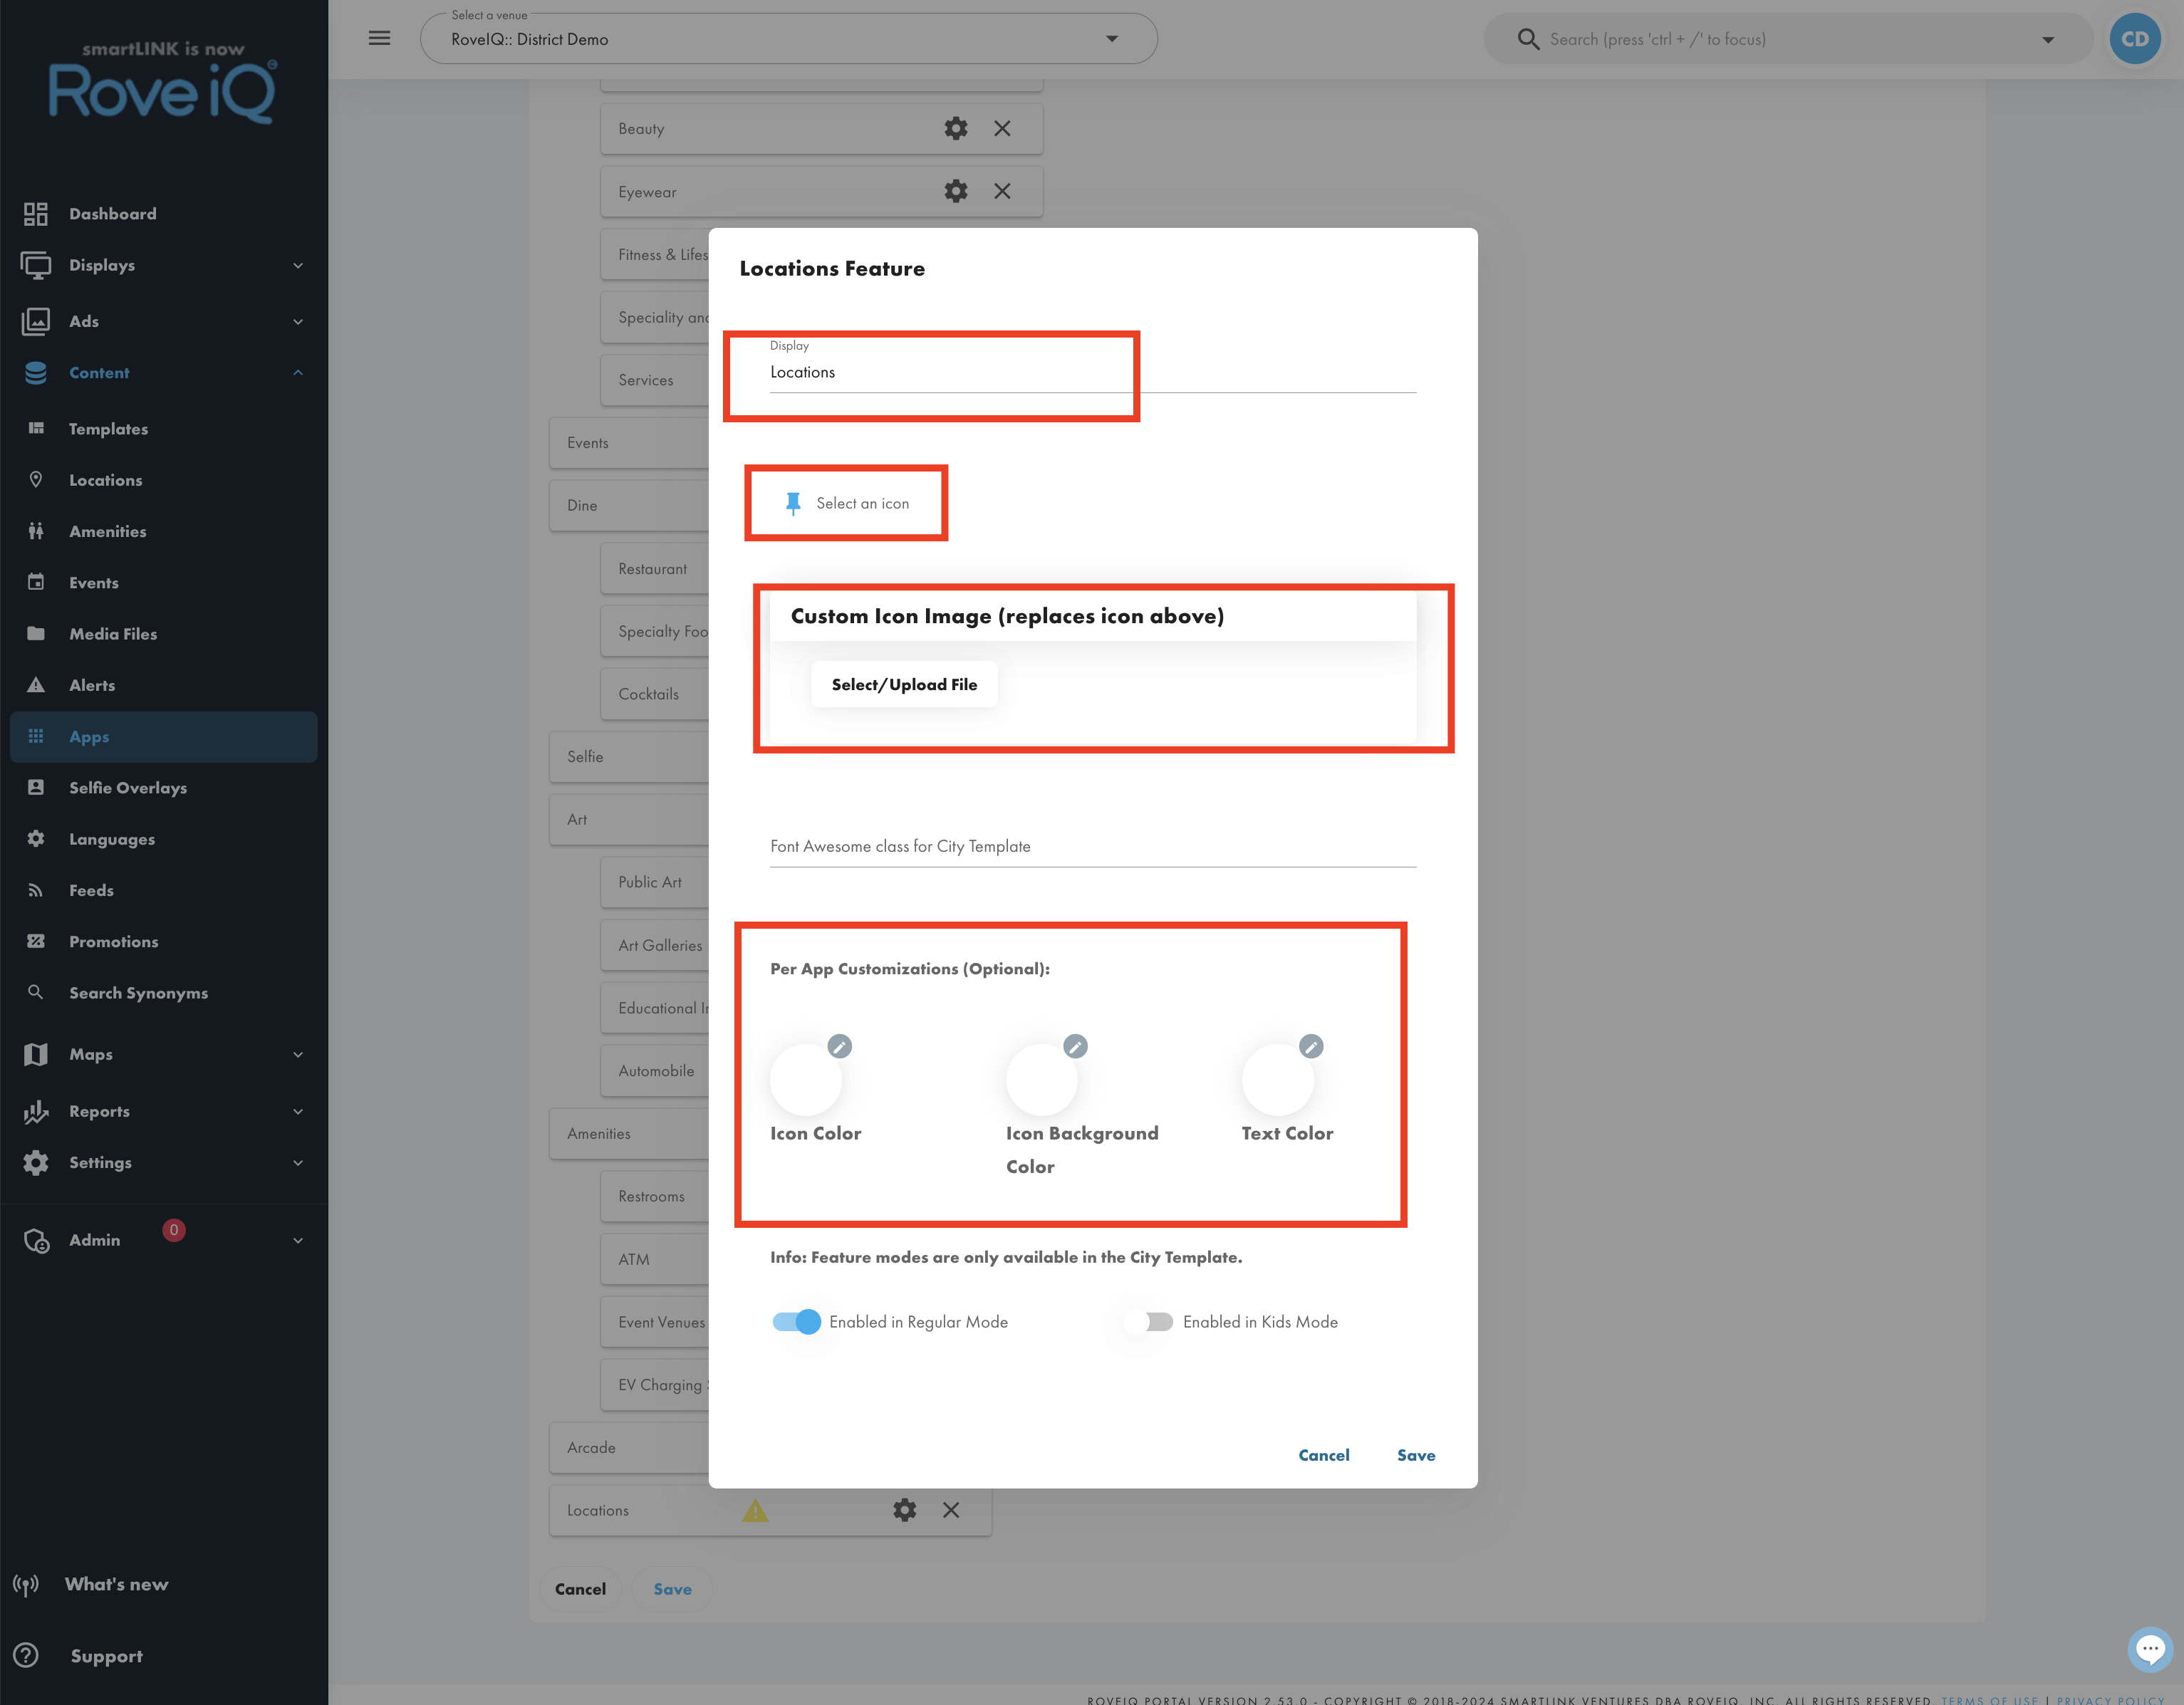The width and height of the screenshot is (2184, 1705).
Task: Open the chat support bubble
Action: (x=2150, y=1650)
